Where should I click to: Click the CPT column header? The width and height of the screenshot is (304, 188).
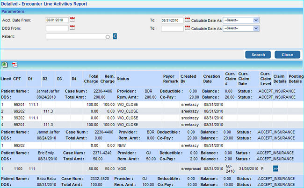[x=17, y=79]
